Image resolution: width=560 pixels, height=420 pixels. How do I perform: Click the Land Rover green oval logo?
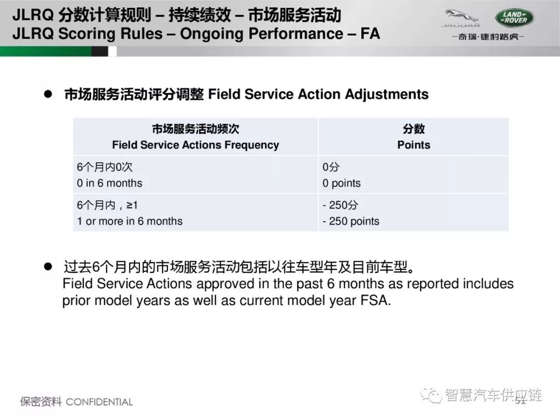[x=515, y=18]
